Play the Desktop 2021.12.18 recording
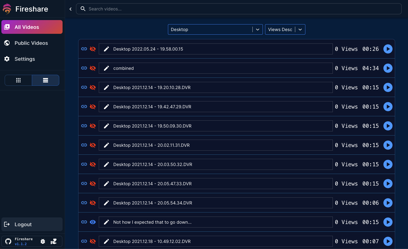The height and width of the screenshot is (249, 408). coord(388,241)
